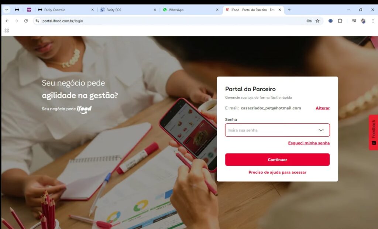
Task: Go back to previous page
Action: (x=7, y=21)
